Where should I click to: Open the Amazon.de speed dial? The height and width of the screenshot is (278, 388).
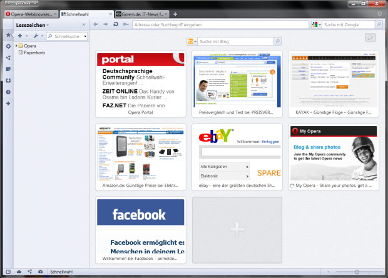pyautogui.click(x=141, y=157)
